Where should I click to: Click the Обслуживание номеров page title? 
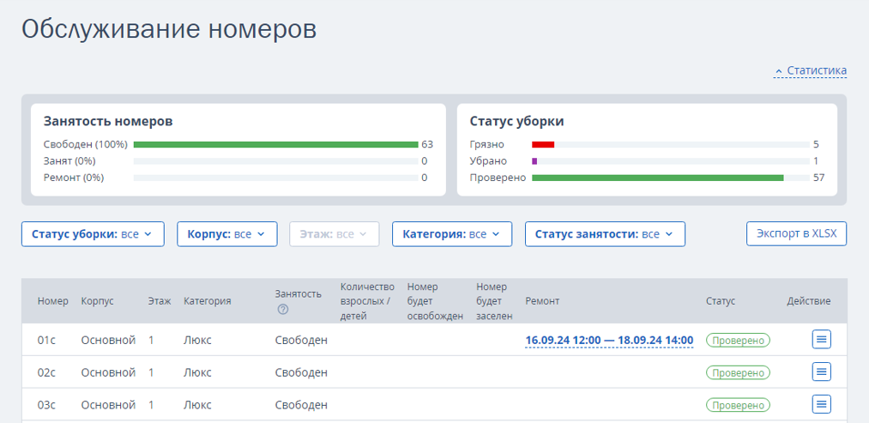[169, 29]
